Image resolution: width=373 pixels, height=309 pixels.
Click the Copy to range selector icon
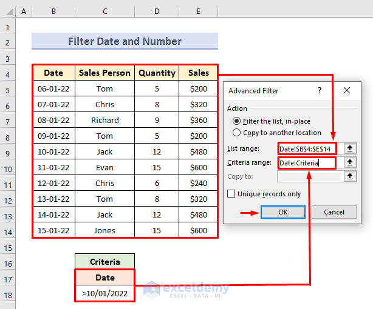point(350,176)
